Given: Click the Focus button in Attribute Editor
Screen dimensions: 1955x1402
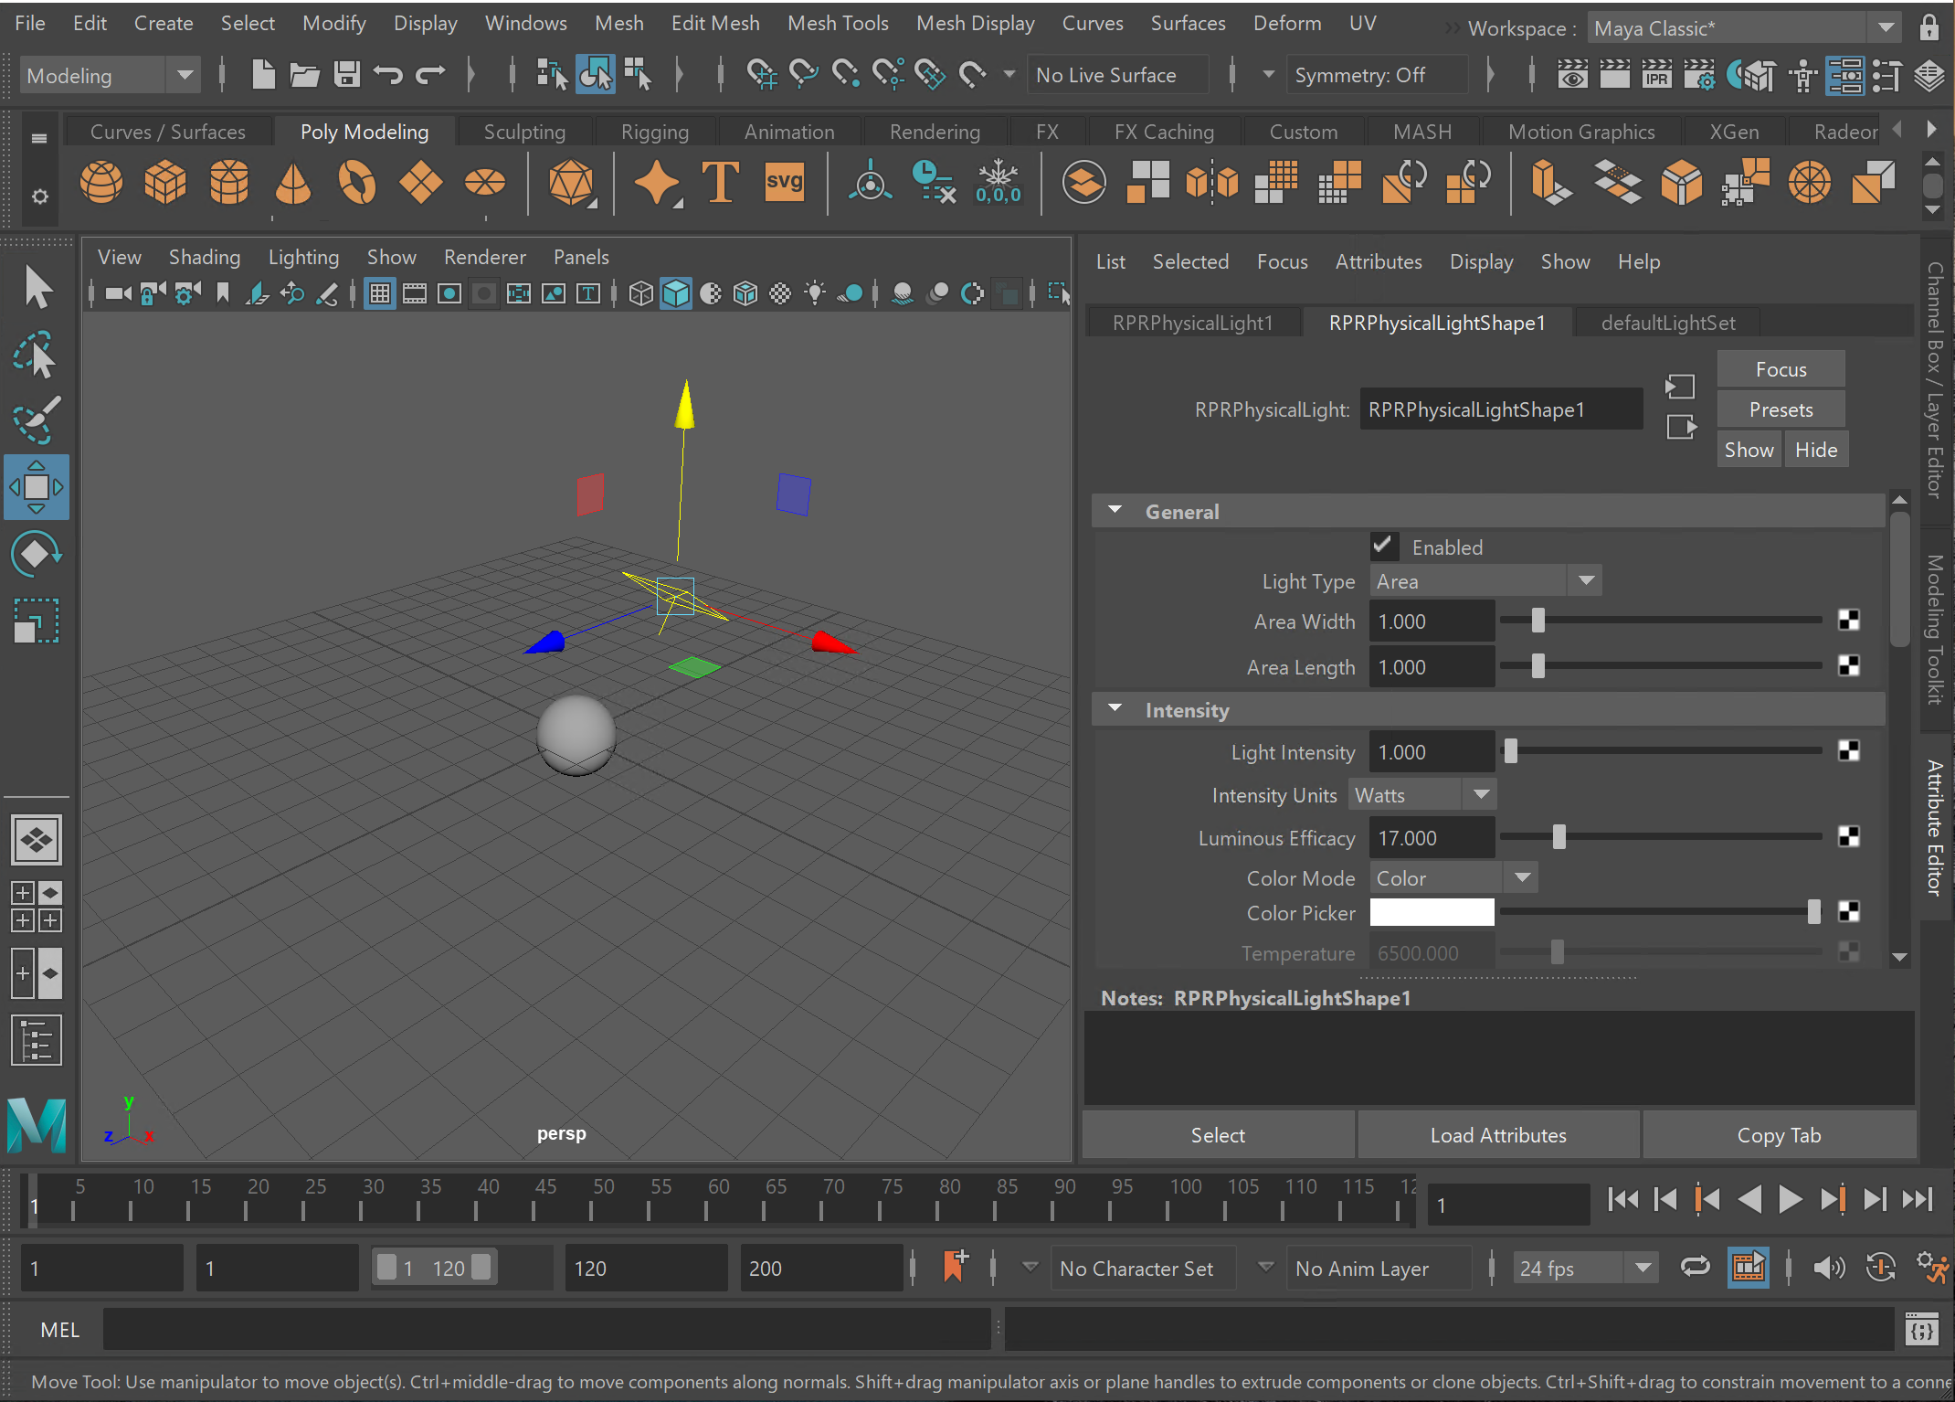Looking at the screenshot, I should pyautogui.click(x=1781, y=369).
